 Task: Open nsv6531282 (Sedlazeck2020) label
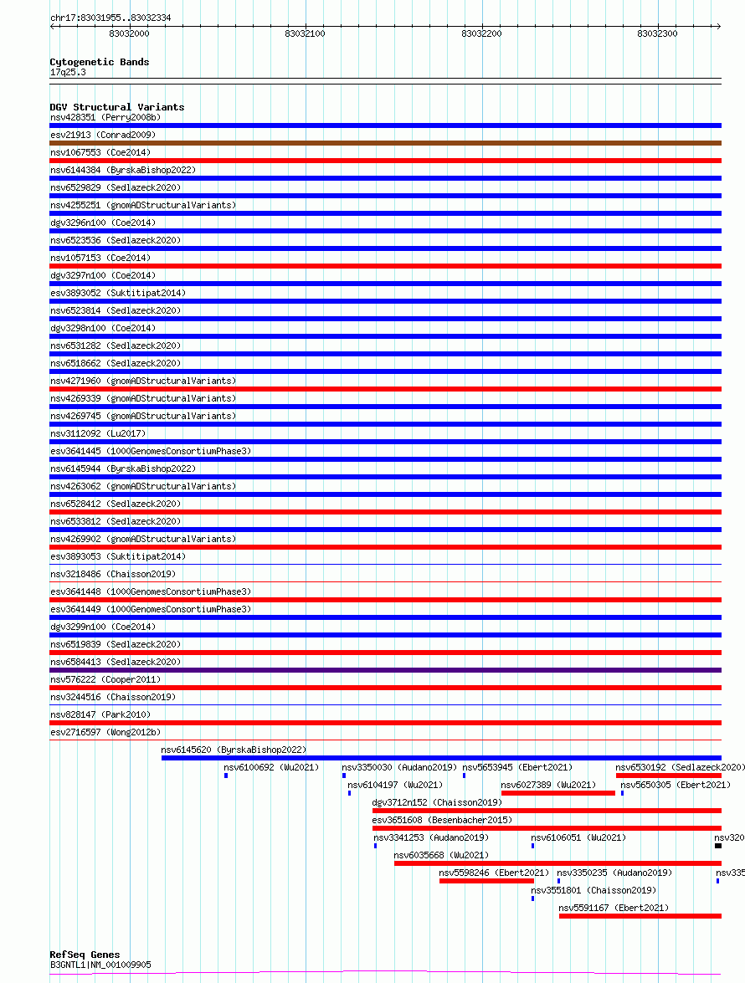tap(116, 346)
